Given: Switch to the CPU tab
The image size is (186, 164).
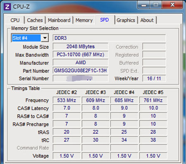Looking at the screenshot, I should click(15, 20).
